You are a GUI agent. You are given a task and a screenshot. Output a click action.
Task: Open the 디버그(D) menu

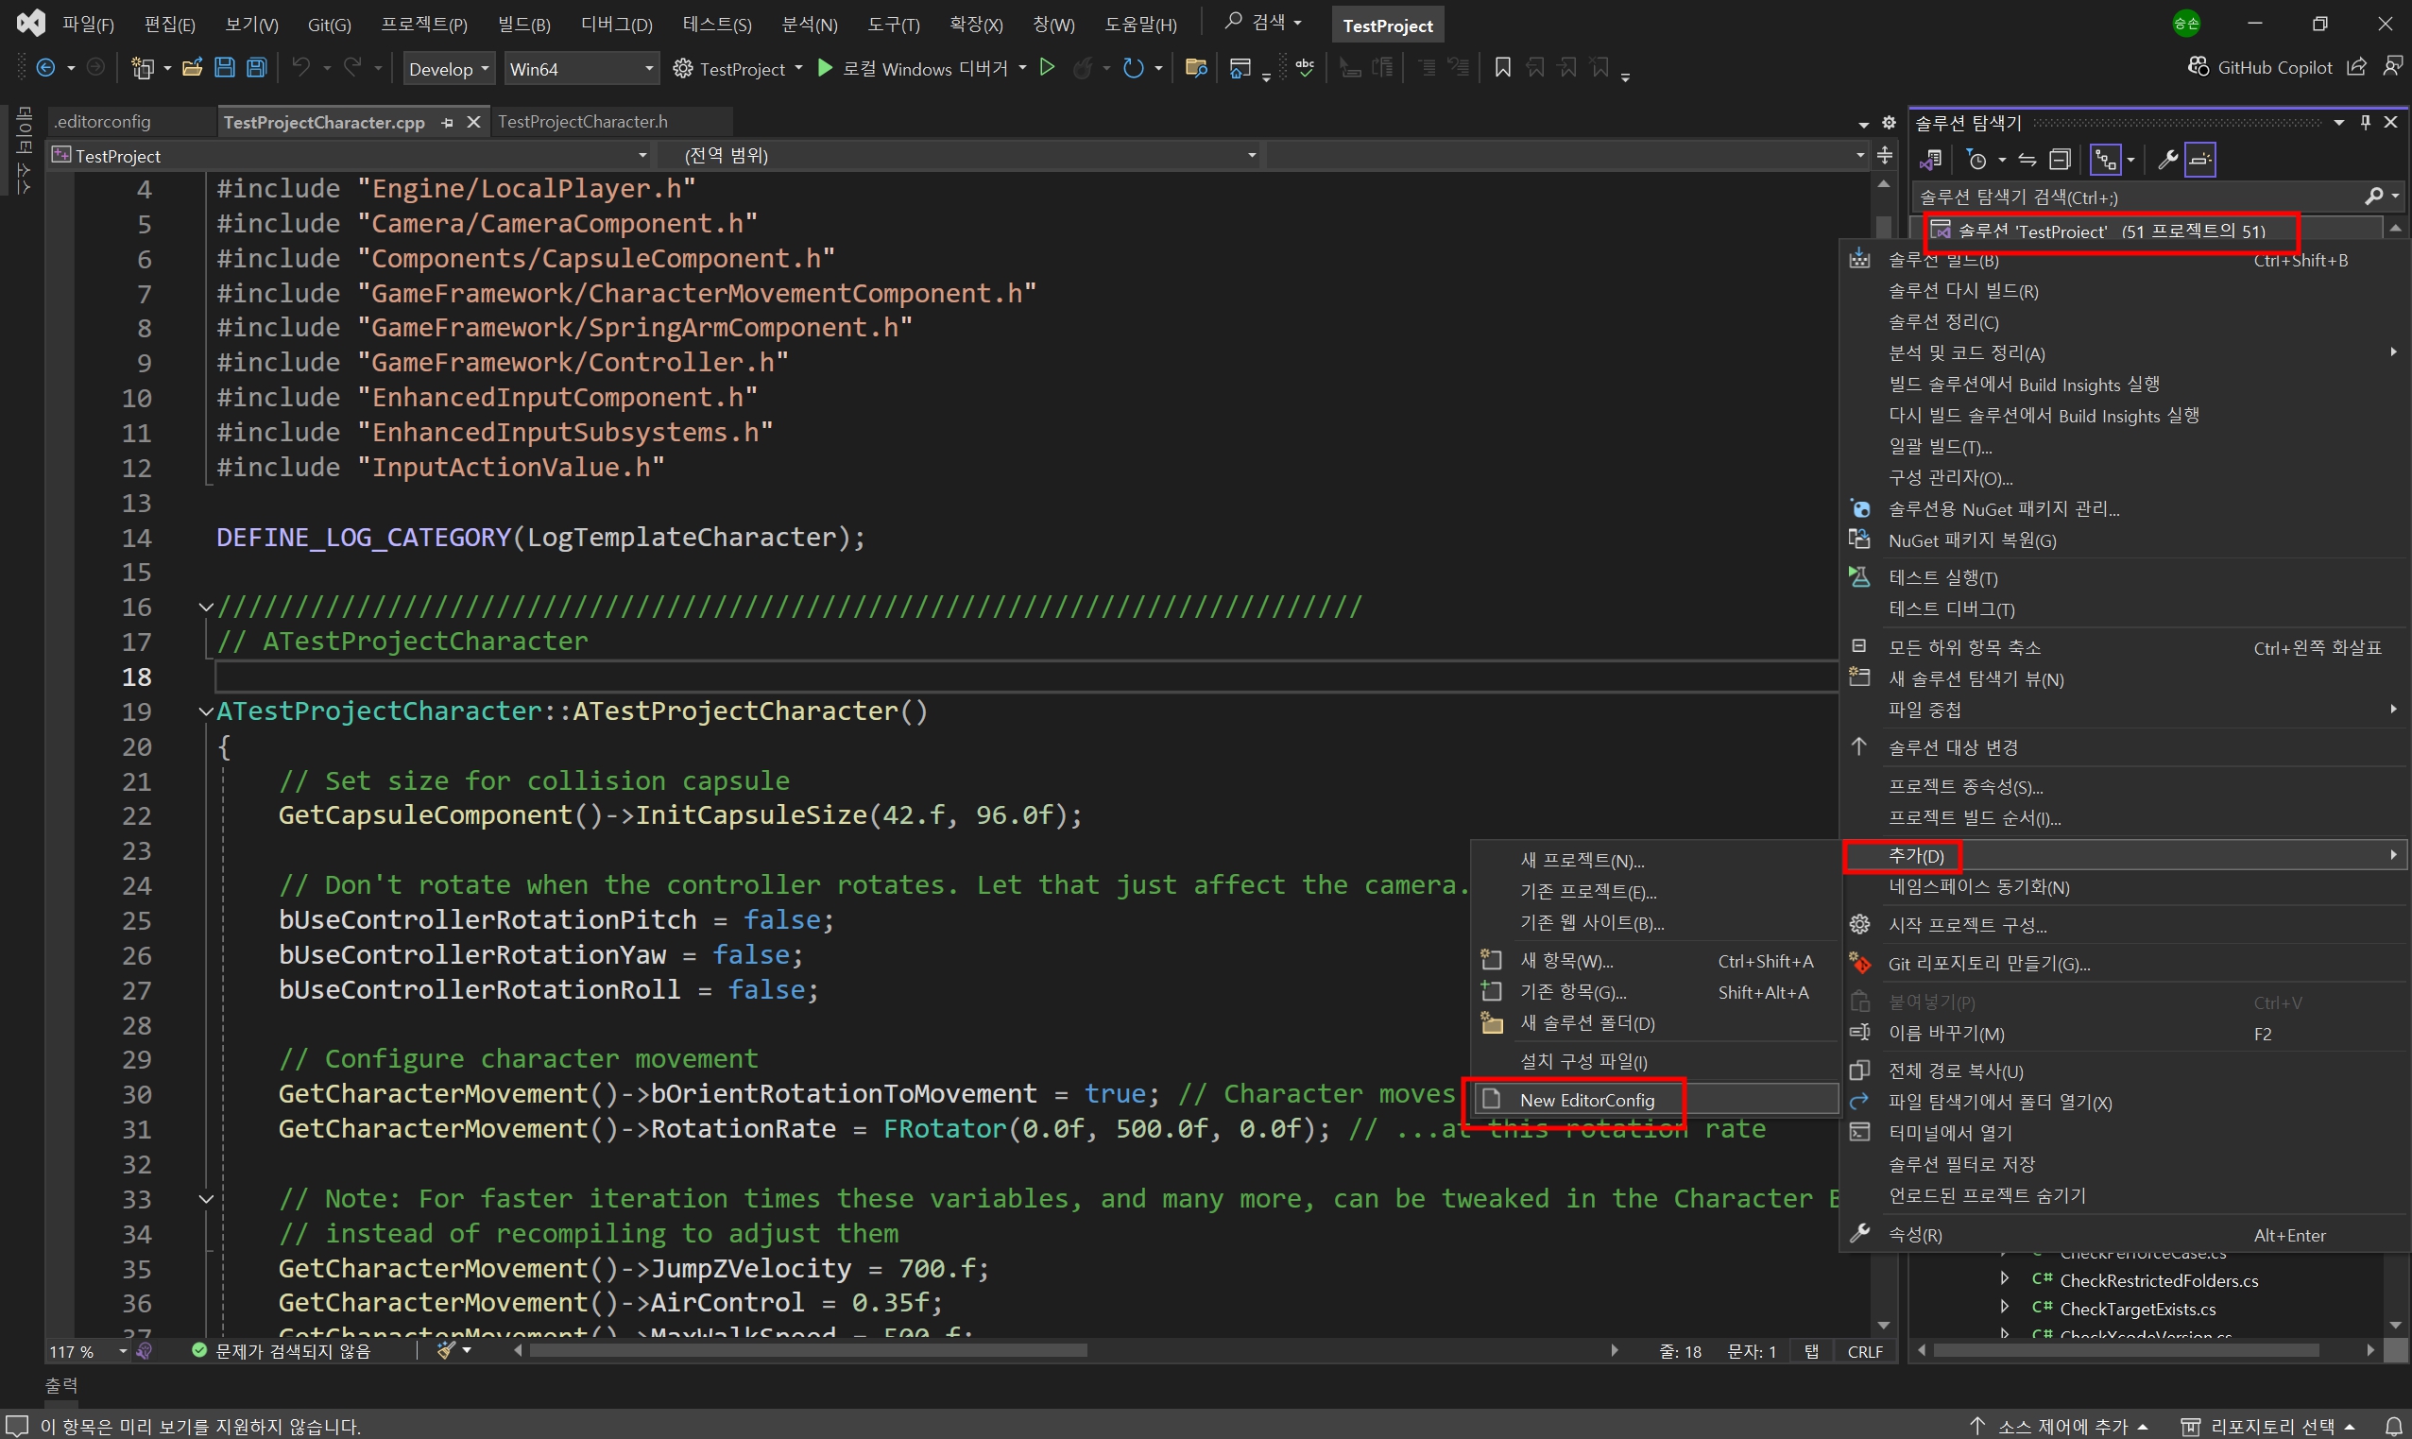click(x=617, y=25)
